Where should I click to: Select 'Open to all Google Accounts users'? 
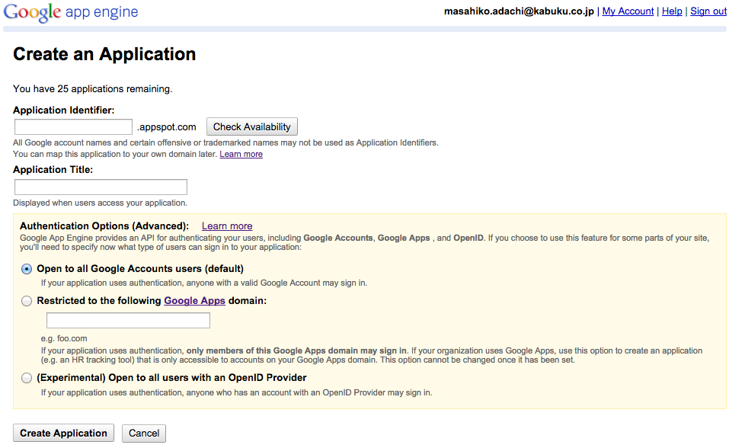(27, 269)
